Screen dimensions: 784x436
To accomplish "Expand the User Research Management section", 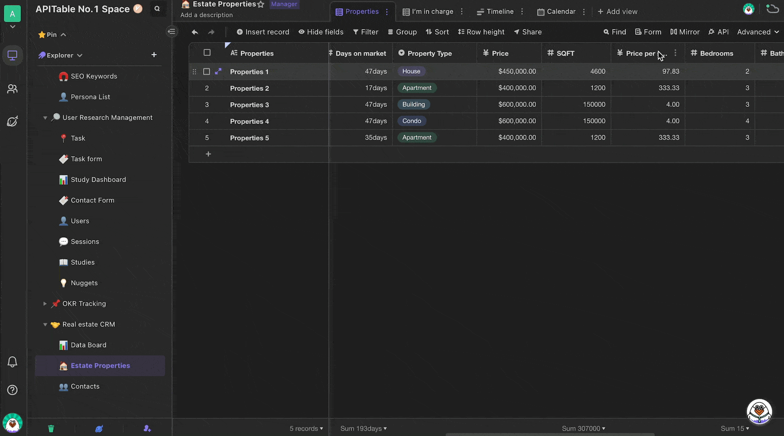I will [45, 117].
